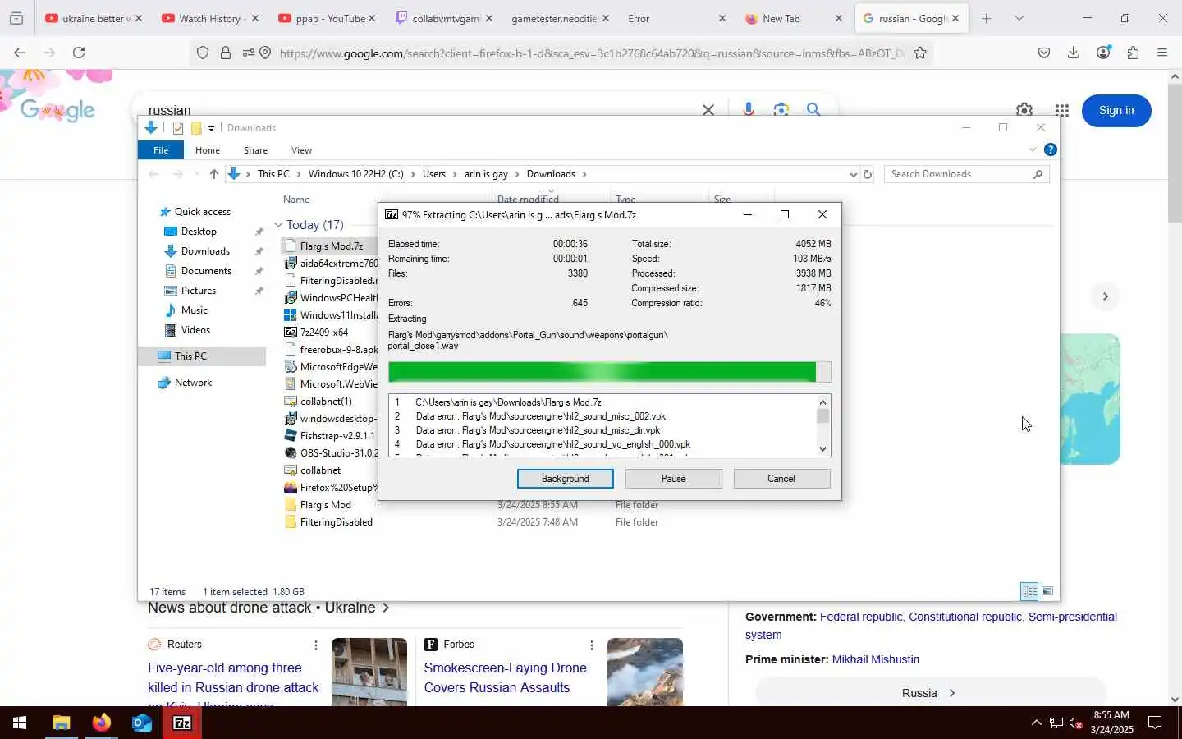
Task: Switch to details view icon
Action: 1029,591
